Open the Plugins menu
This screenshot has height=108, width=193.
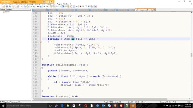tap(59, 4)
